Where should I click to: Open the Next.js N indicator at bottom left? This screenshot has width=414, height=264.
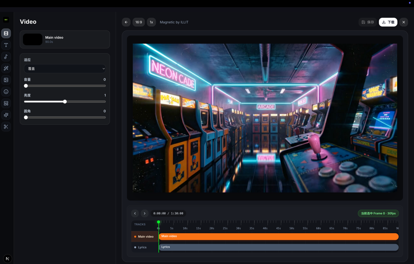(x=7, y=258)
